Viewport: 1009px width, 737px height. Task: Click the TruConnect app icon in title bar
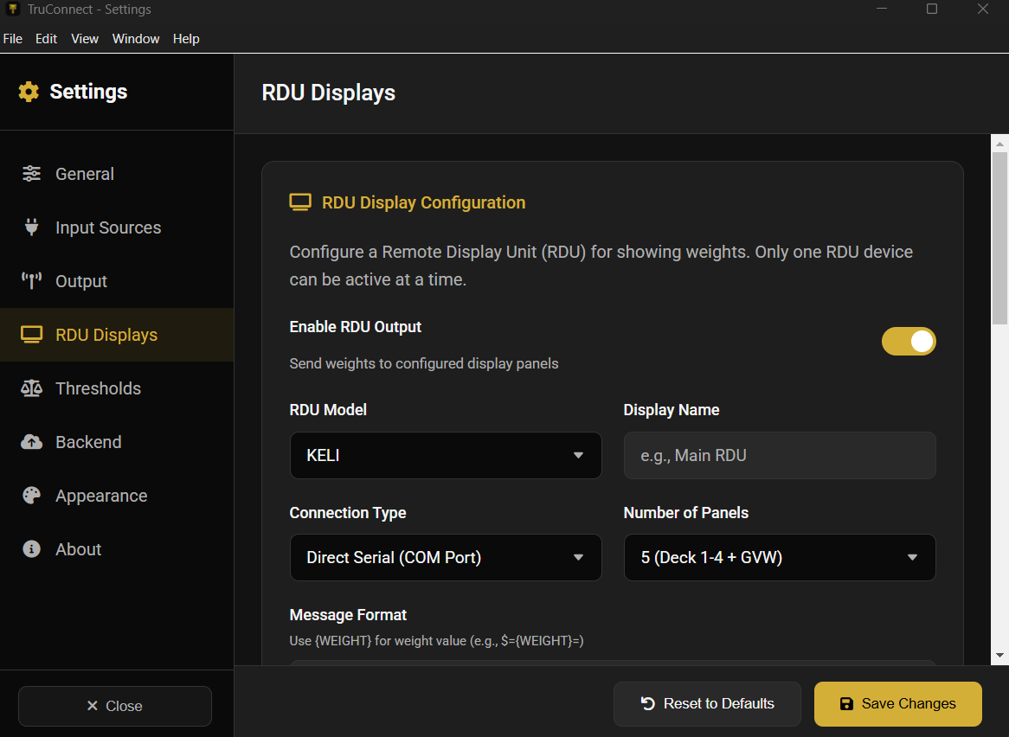pos(13,9)
